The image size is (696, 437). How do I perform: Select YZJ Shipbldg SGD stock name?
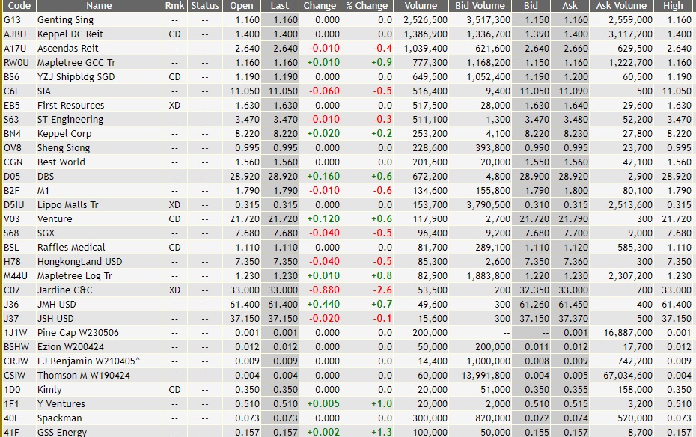point(76,77)
